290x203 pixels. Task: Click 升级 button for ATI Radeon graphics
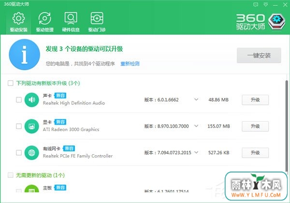(x=255, y=127)
